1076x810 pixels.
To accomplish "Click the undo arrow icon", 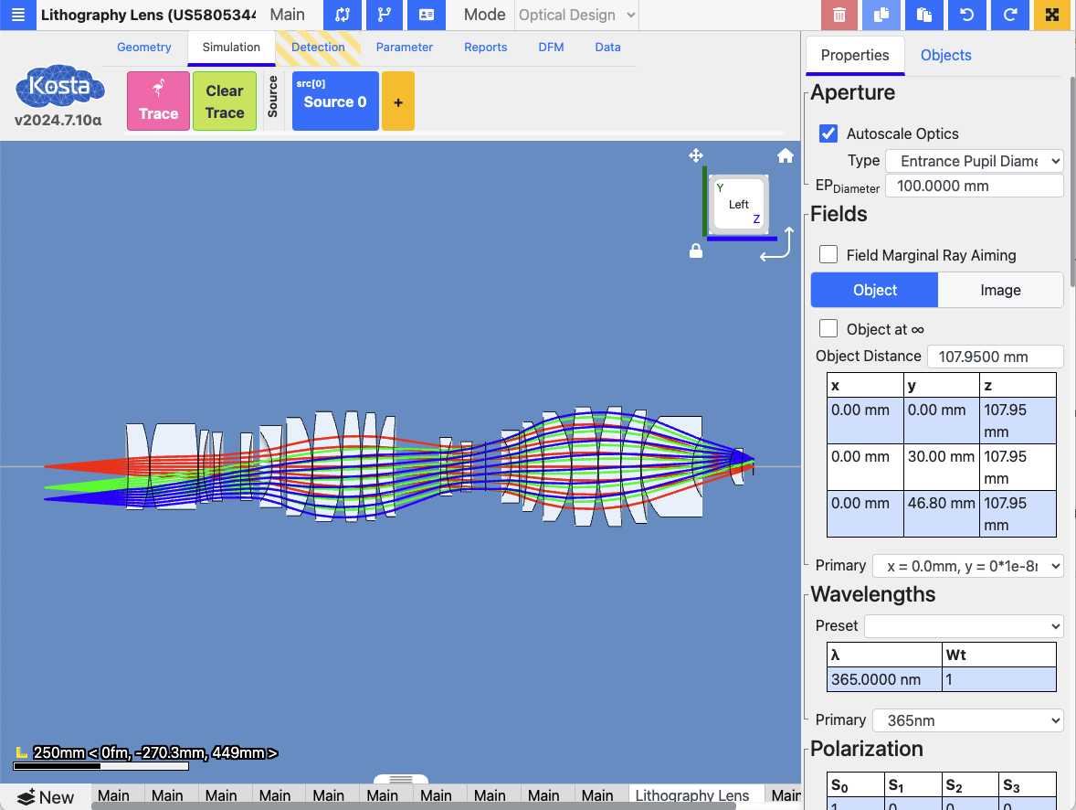I will point(966,15).
